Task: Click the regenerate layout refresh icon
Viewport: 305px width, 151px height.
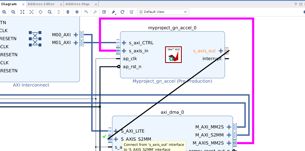Action: point(122,12)
